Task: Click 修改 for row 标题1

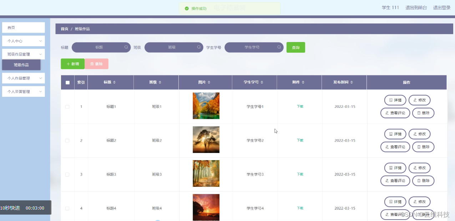Action: (x=419, y=100)
